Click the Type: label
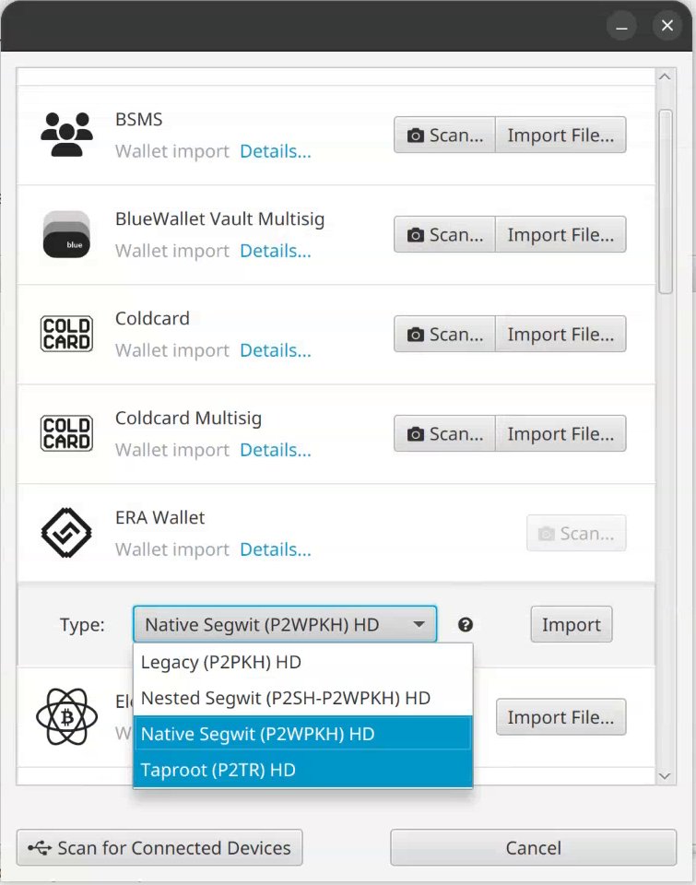 82,625
